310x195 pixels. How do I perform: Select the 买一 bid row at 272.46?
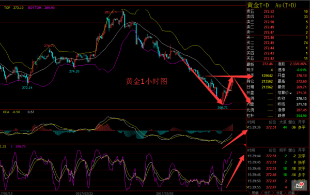point(277,38)
